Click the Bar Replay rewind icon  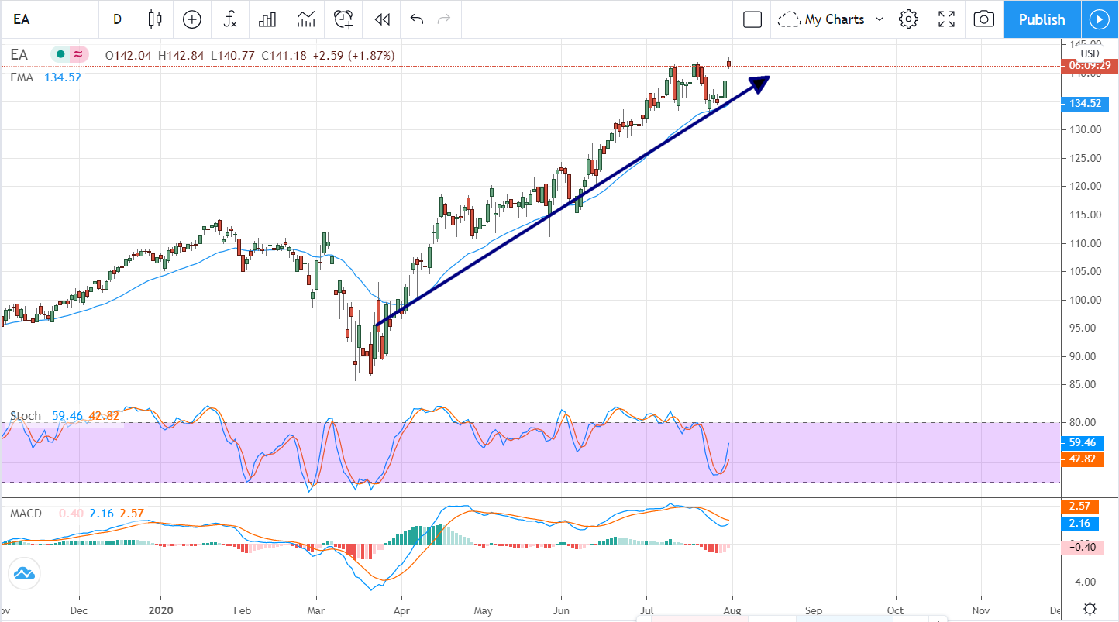pyautogui.click(x=380, y=19)
